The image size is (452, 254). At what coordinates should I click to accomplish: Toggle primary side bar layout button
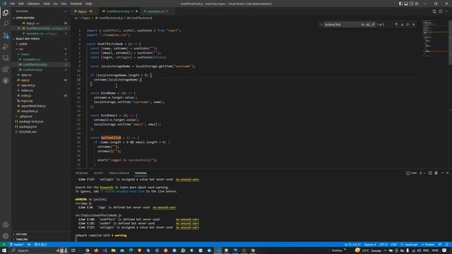pos(400,4)
